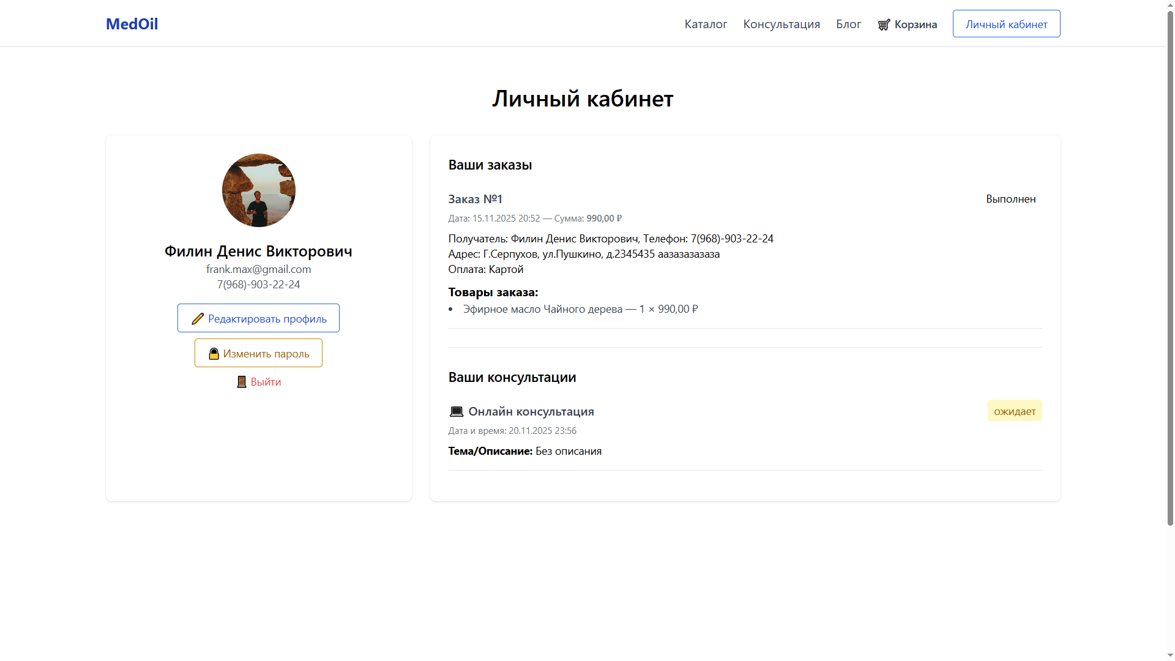Viewport: 1175px width, 661px height.
Task: Open the Эфирное масло Чайного дерева product link
Action: click(x=542, y=309)
